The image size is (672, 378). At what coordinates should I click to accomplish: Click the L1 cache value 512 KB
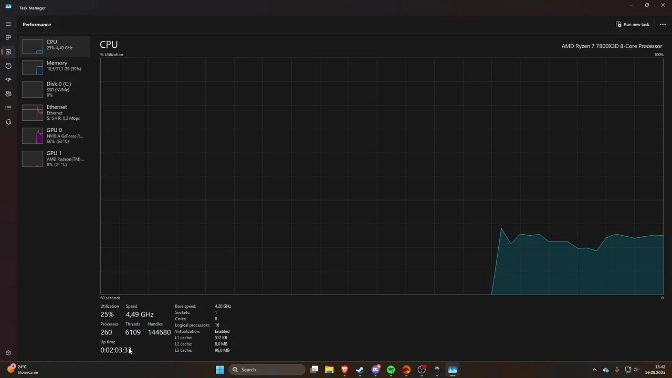click(221, 338)
